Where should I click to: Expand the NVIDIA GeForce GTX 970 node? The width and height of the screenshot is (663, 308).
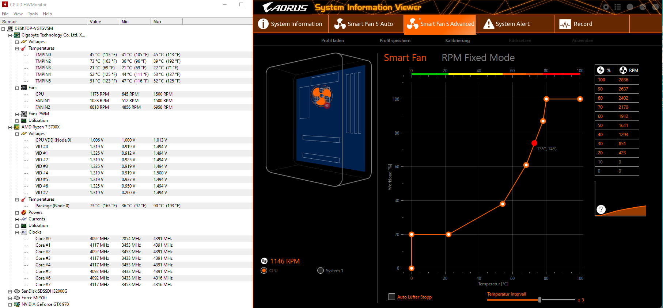10,304
